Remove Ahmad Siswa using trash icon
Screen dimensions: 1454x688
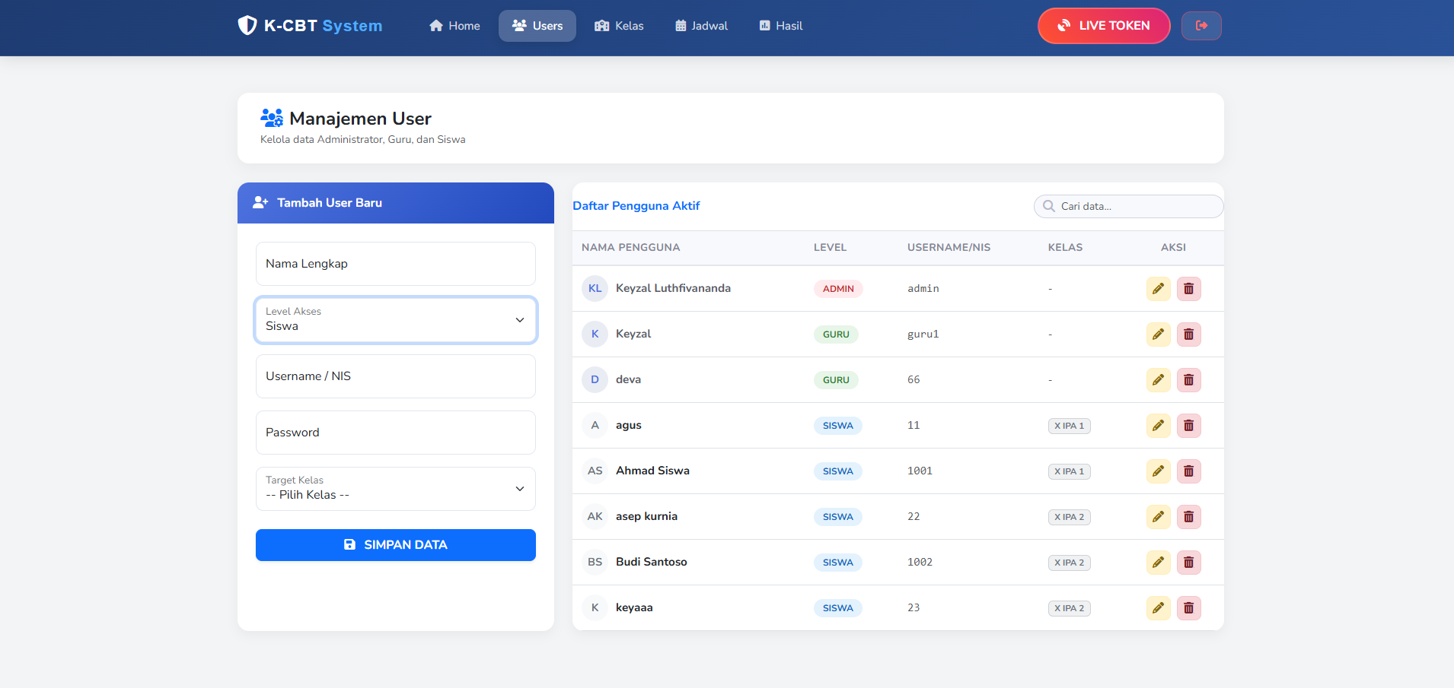(x=1188, y=471)
